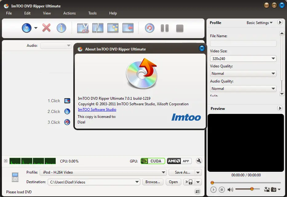The height and width of the screenshot is (197, 287).
Task: Open the ImTOO Software Studio link
Action: click(97, 110)
